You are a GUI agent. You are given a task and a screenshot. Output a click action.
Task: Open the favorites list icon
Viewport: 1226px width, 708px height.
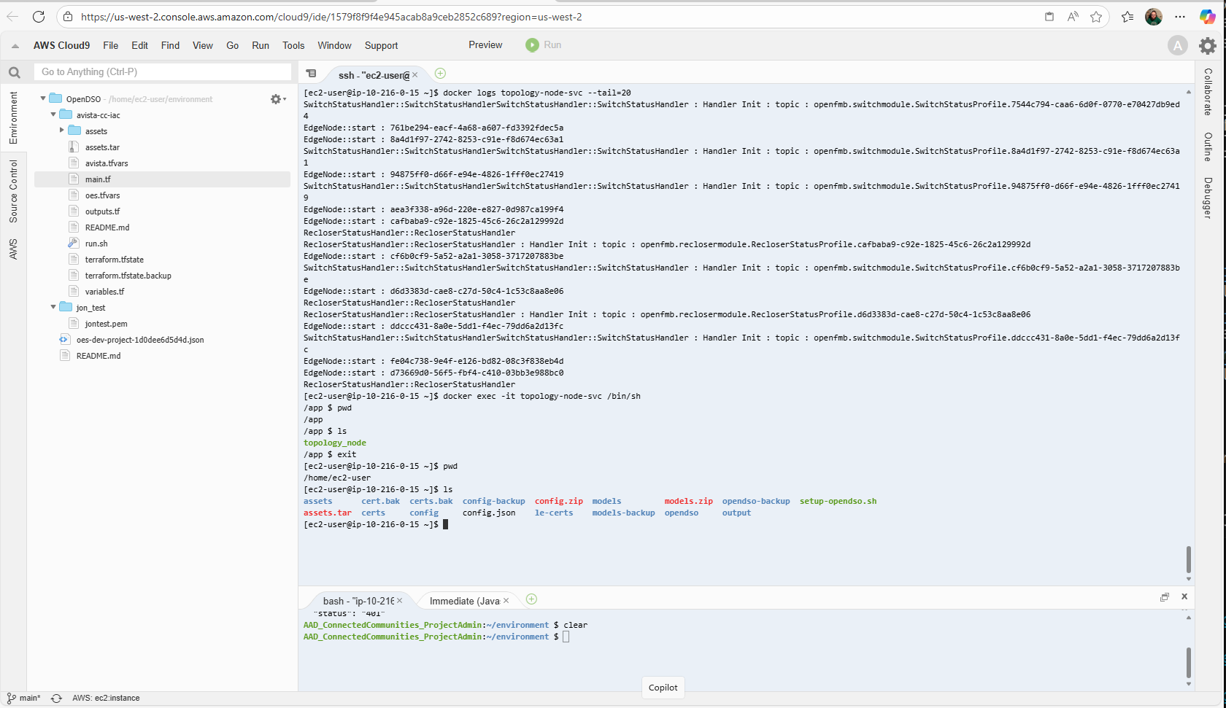[x=1127, y=17]
